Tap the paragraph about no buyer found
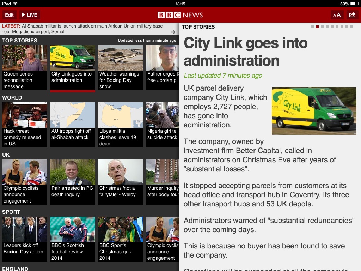Screen dimensions: 361x271 (264, 251)
